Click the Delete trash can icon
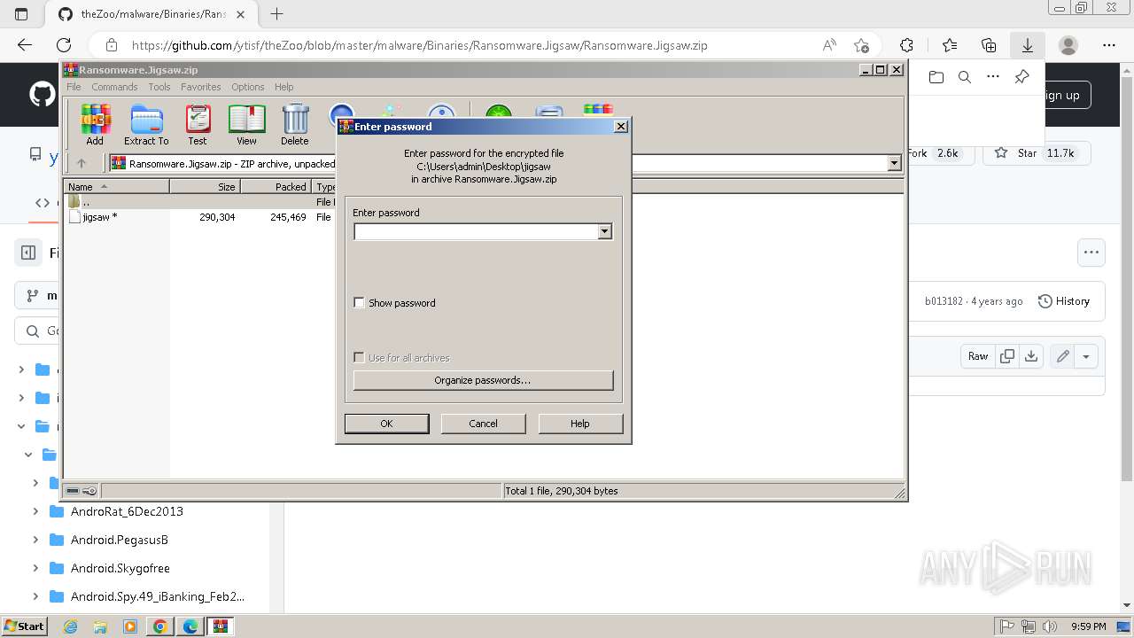 tap(295, 124)
